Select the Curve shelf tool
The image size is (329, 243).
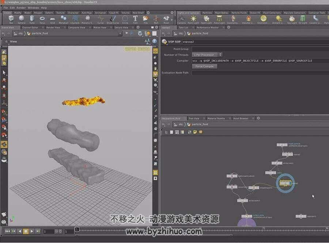101,19
